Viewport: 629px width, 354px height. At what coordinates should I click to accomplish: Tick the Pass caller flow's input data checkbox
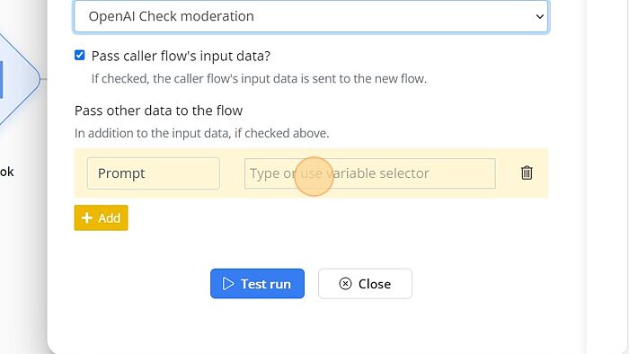79,55
